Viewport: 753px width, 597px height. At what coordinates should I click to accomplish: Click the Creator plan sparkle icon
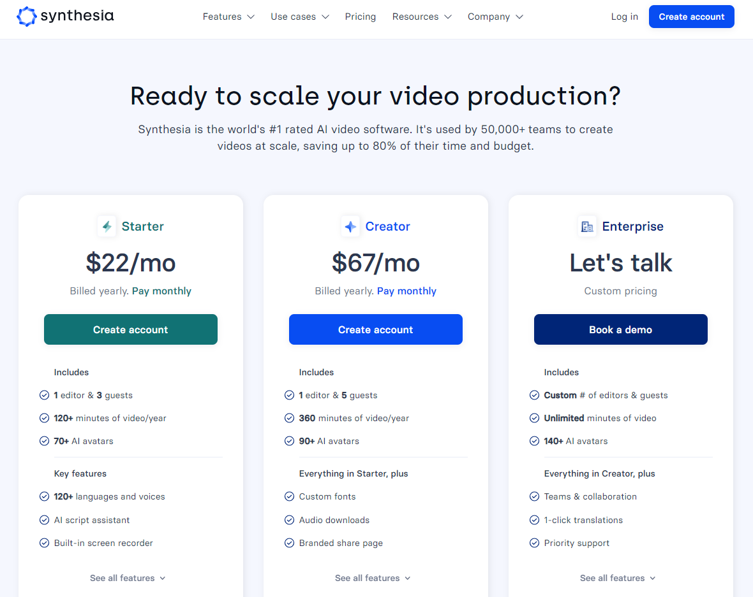[x=350, y=226]
